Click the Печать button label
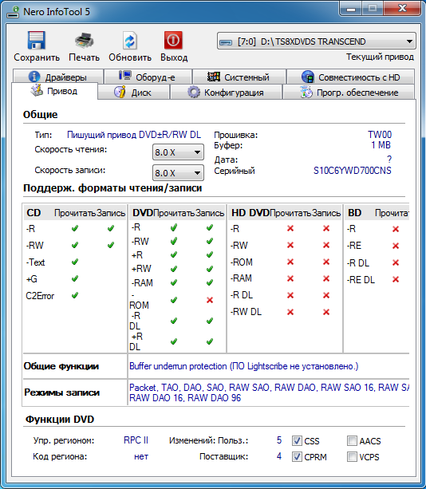 [x=84, y=57]
